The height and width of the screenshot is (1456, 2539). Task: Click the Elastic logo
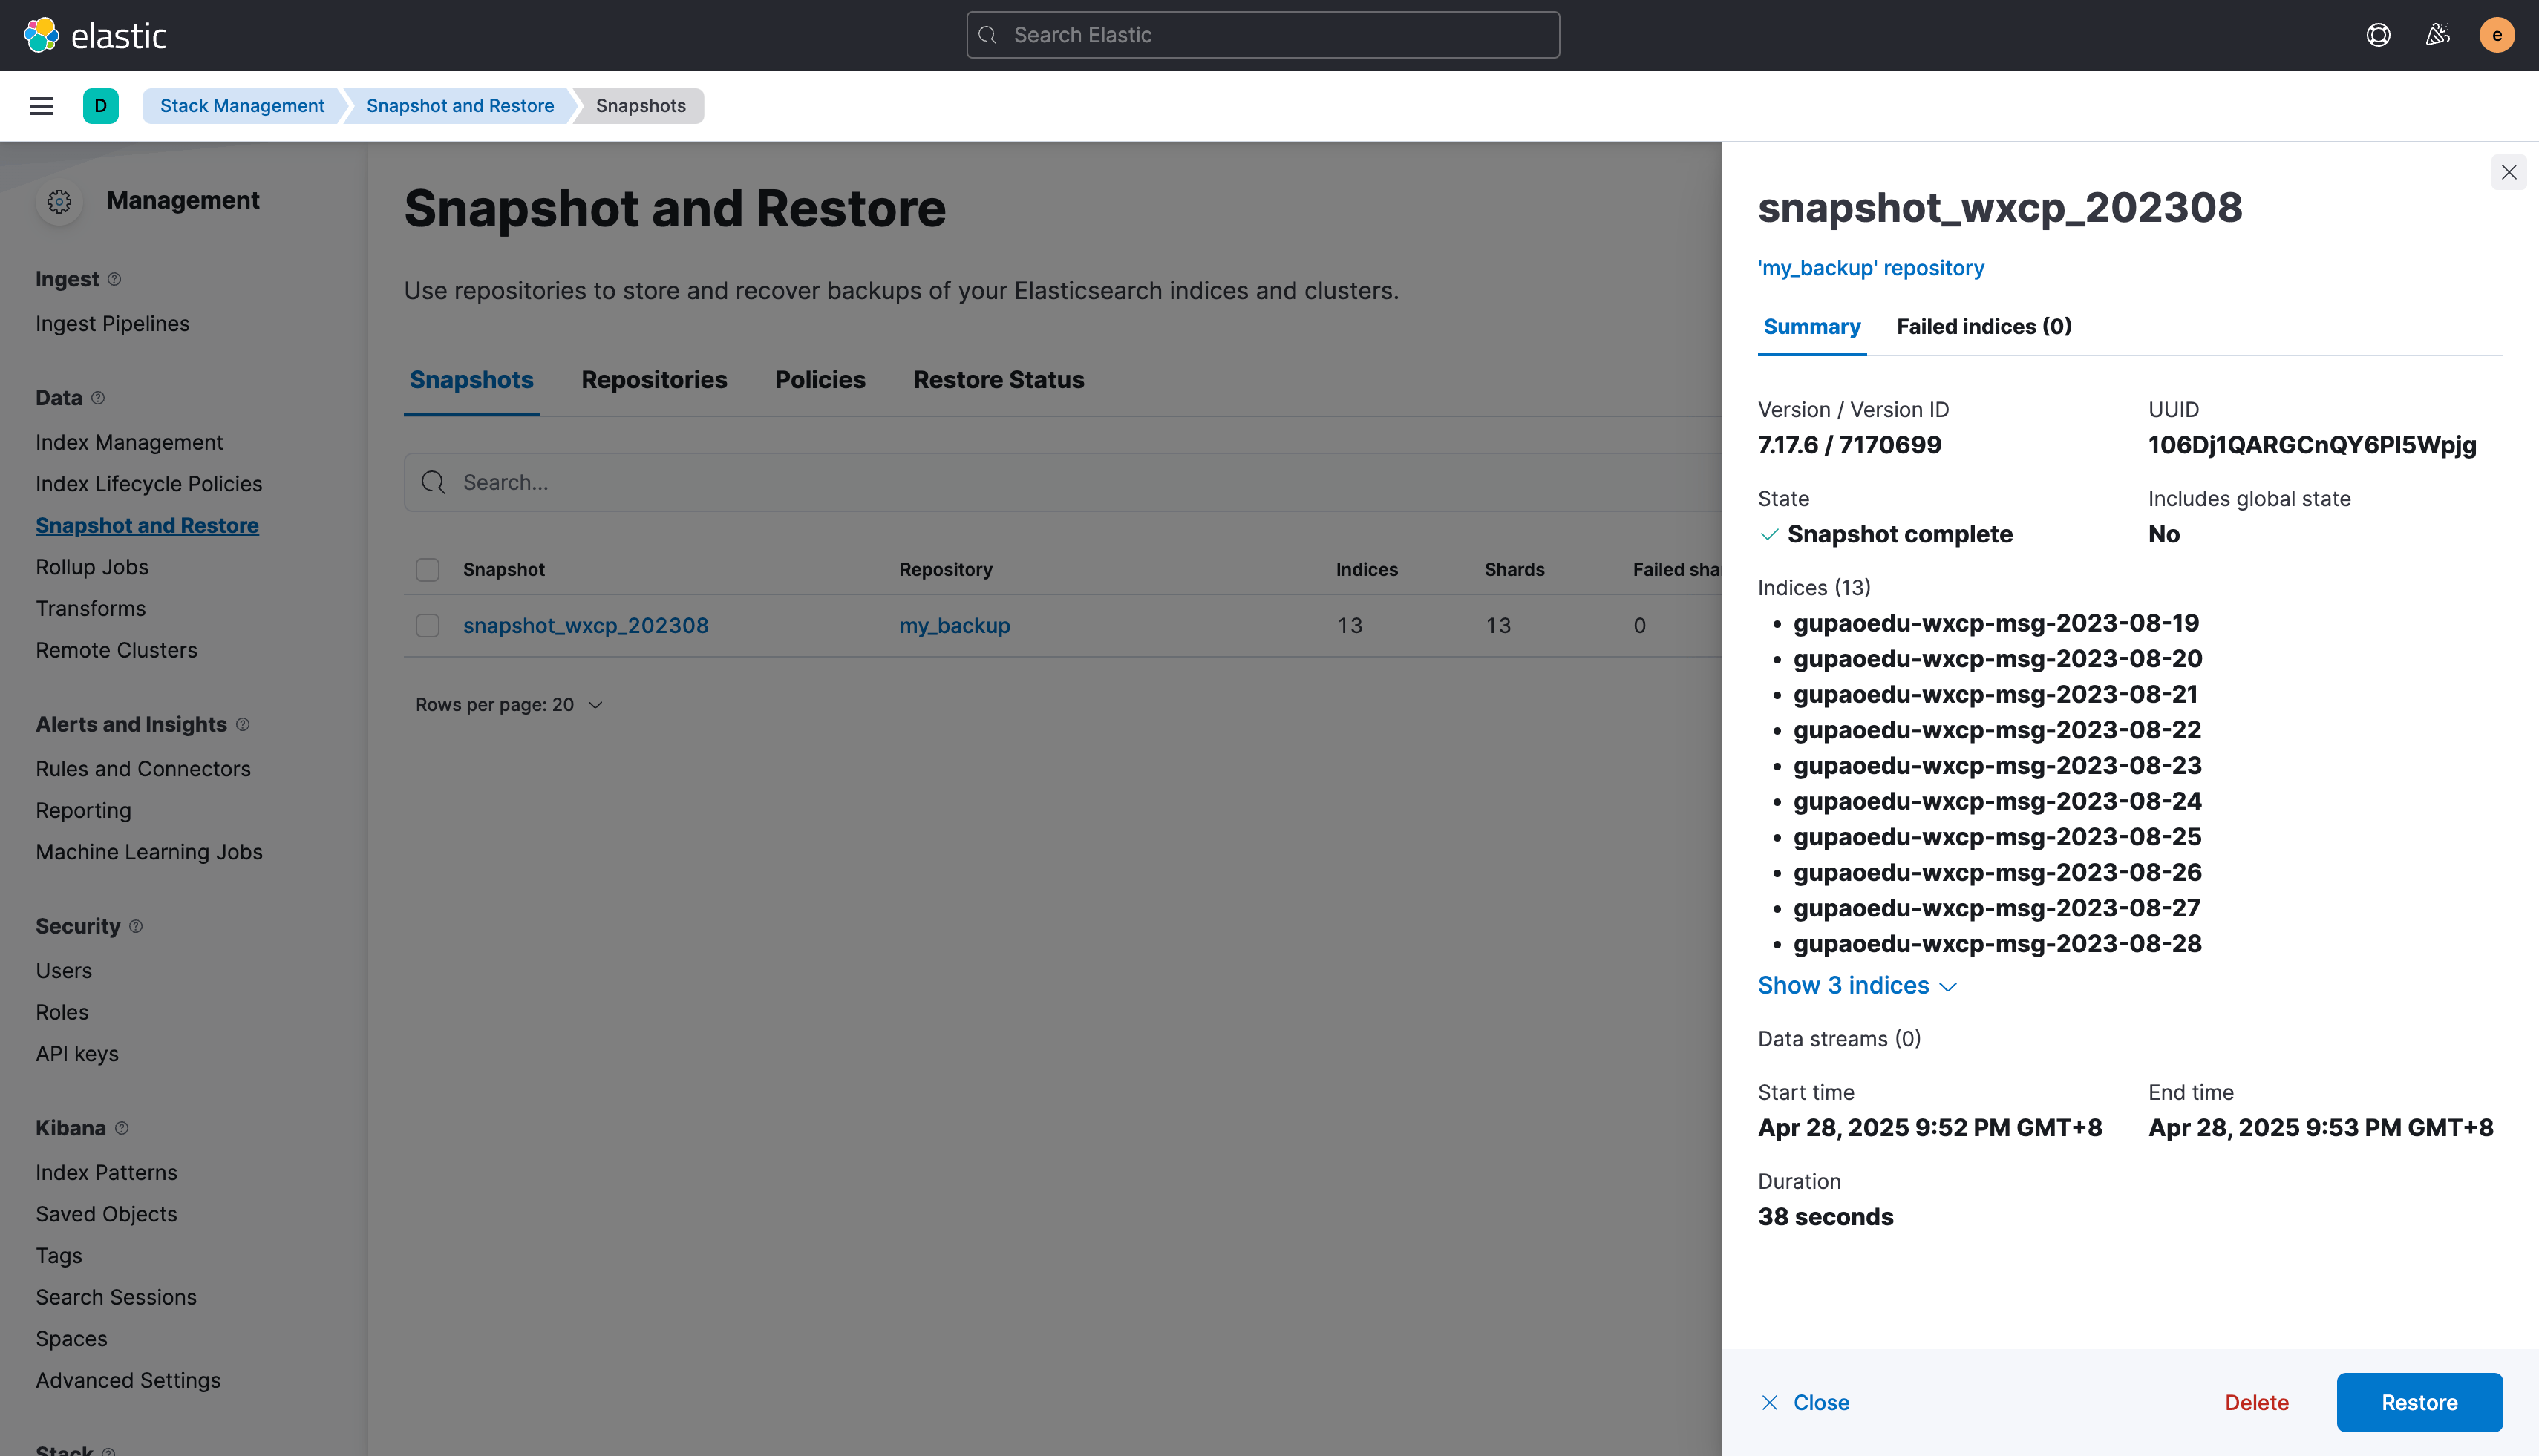click(95, 35)
